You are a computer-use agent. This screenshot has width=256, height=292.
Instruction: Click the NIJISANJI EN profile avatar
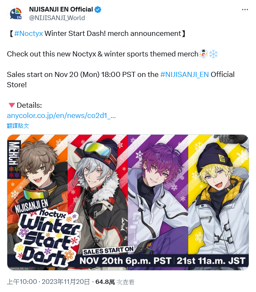tap(16, 13)
